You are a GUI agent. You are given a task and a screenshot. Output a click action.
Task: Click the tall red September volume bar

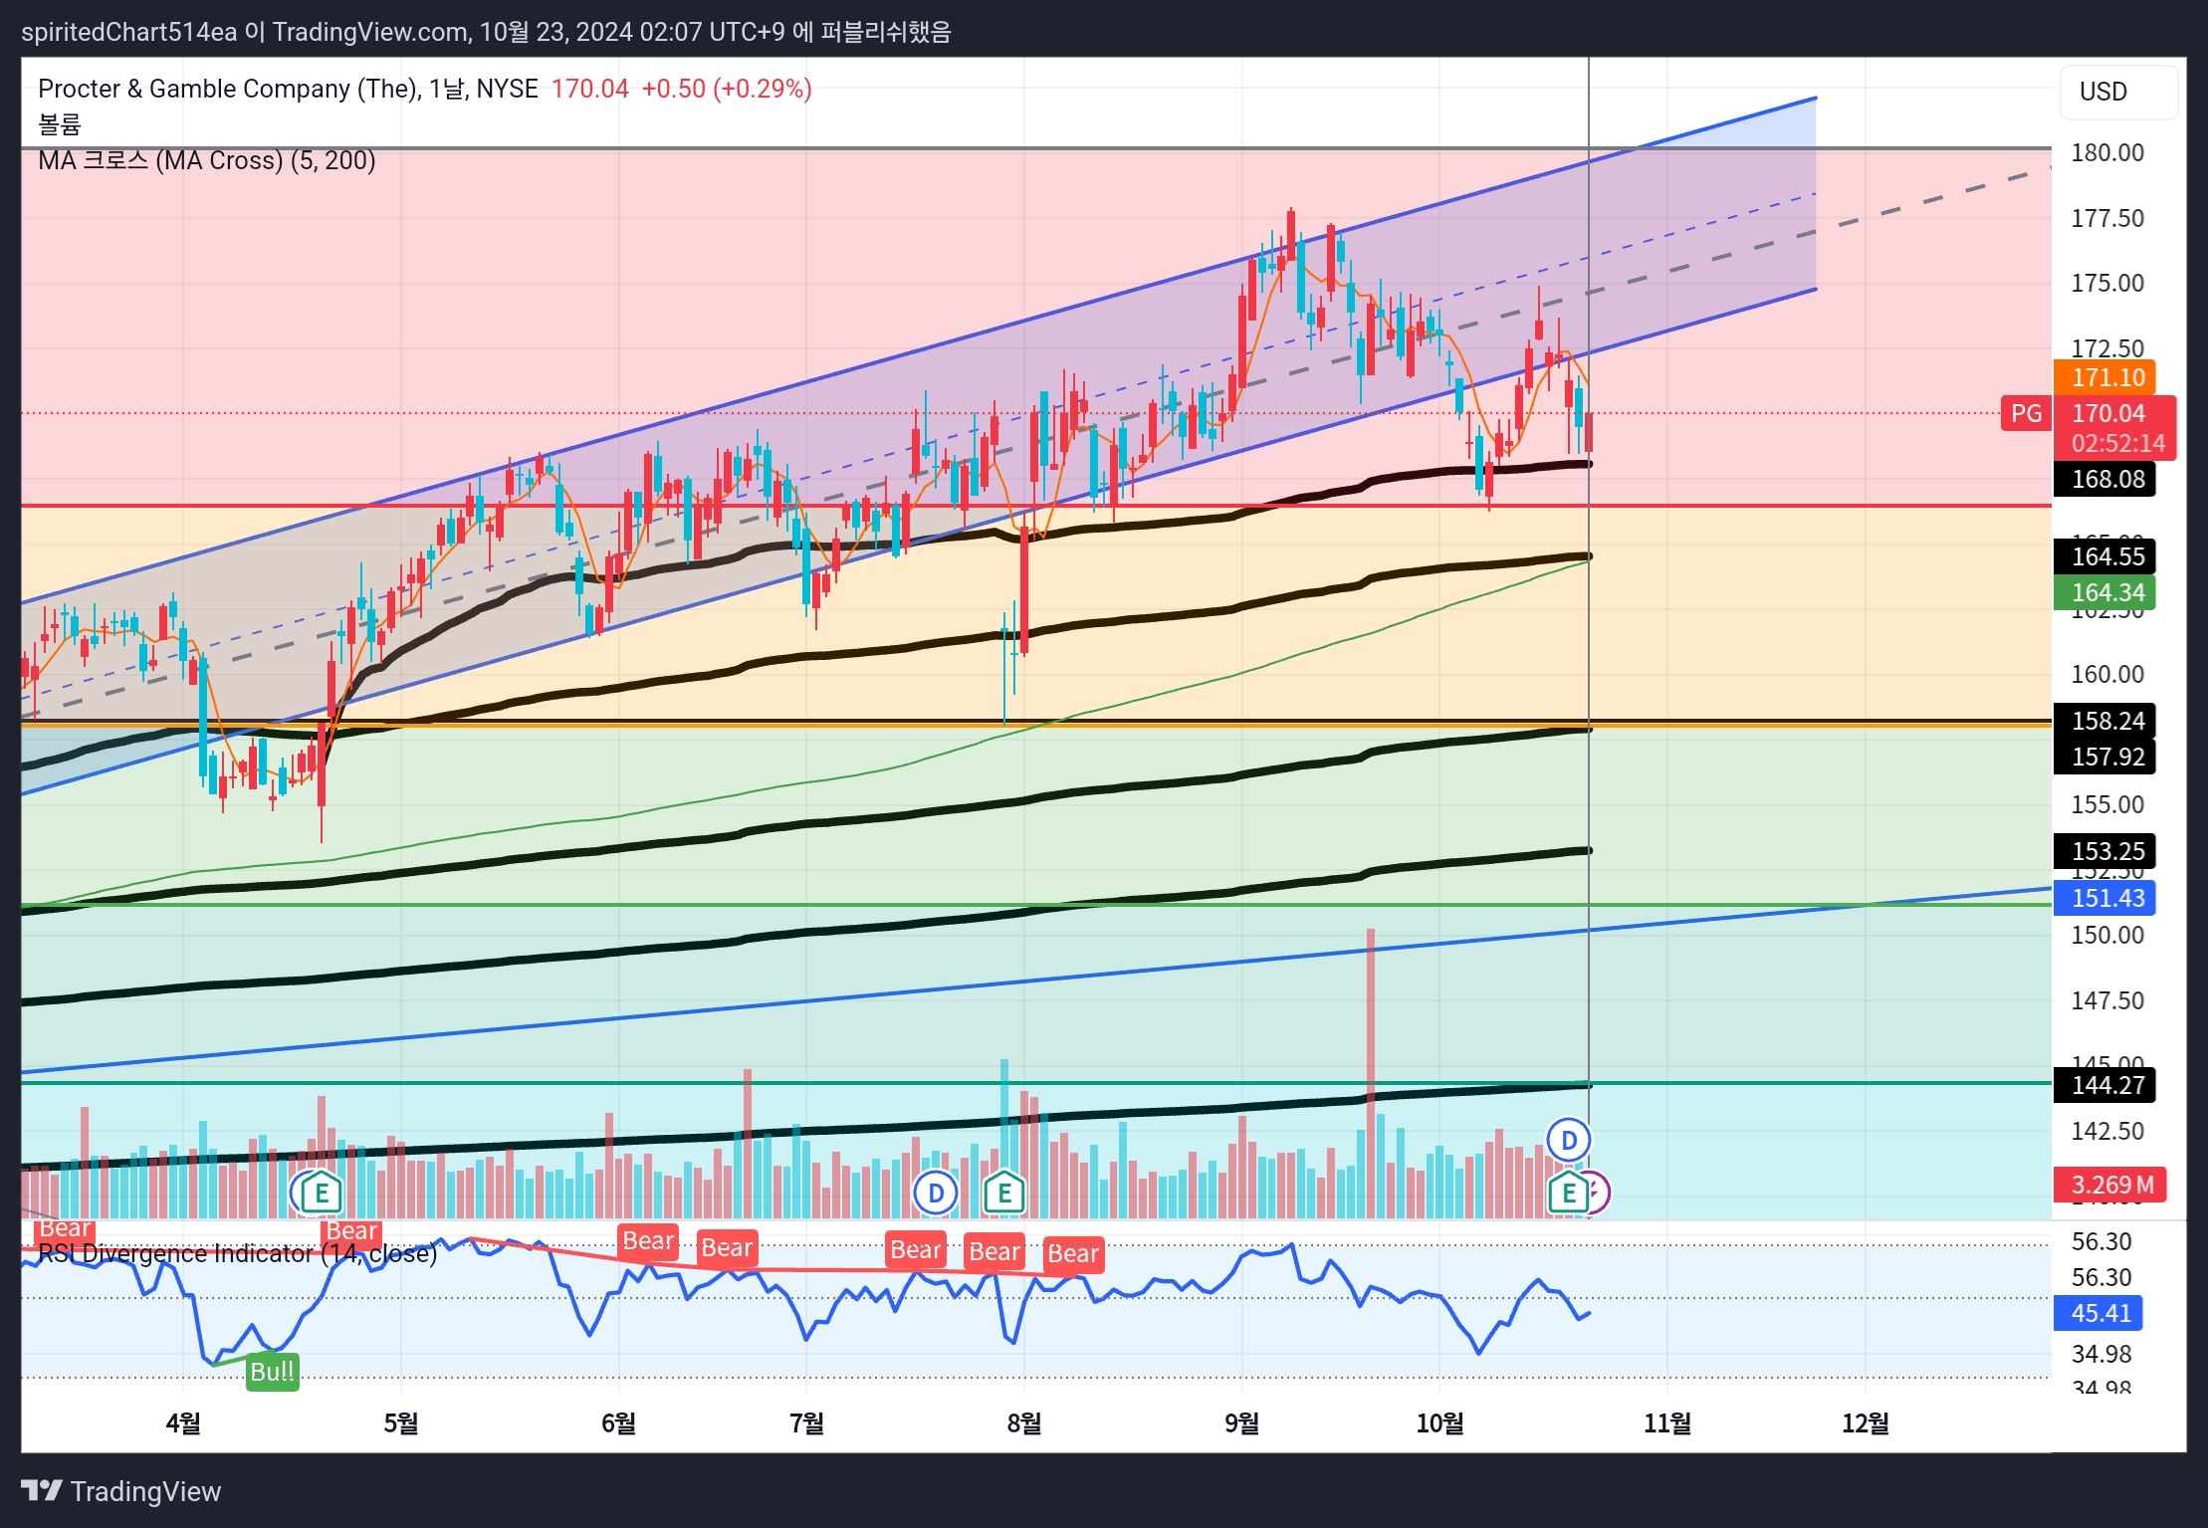coord(1370,1073)
